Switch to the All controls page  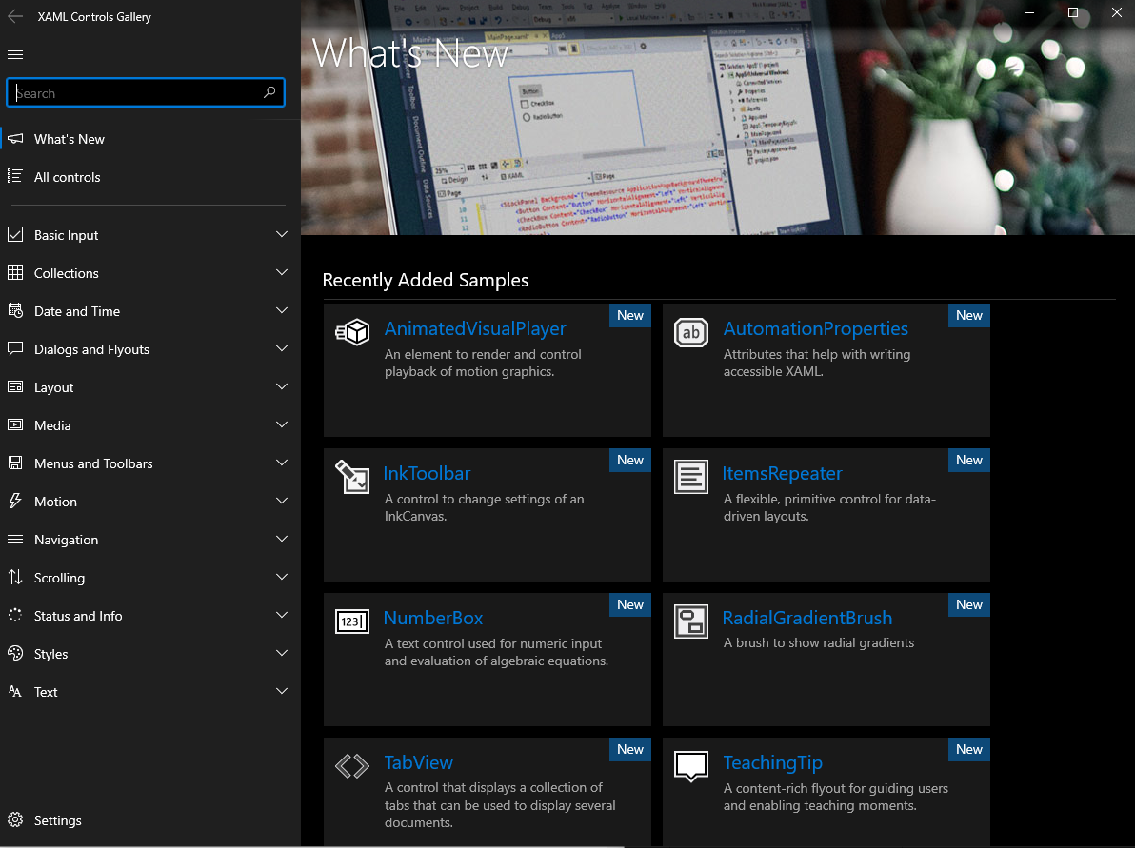click(x=67, y=177)
